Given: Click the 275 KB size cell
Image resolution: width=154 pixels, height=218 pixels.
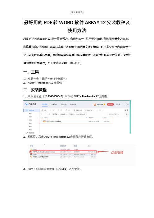Looking at the screenshot, I should [x=93, y=157].
